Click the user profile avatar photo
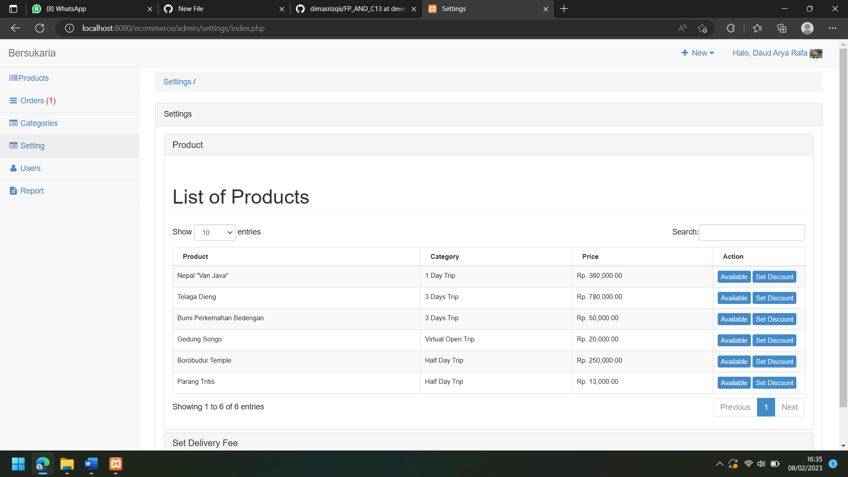Screen dimensions: 848x477 click(x=816, y=53)
